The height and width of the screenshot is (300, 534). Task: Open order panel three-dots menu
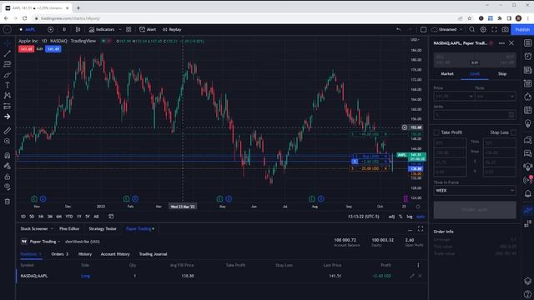(x=501, y=43)
